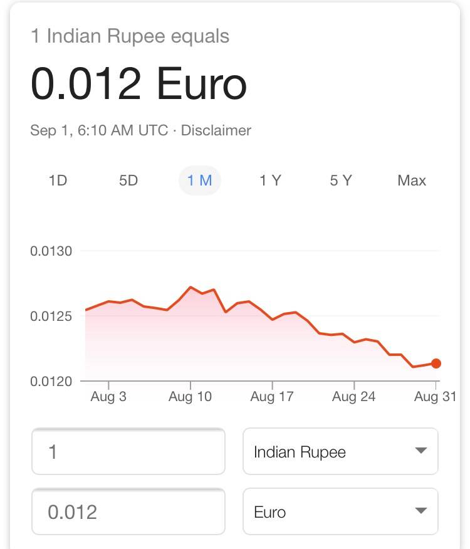Click the 0.0125 y-axis value

(51, 316)
